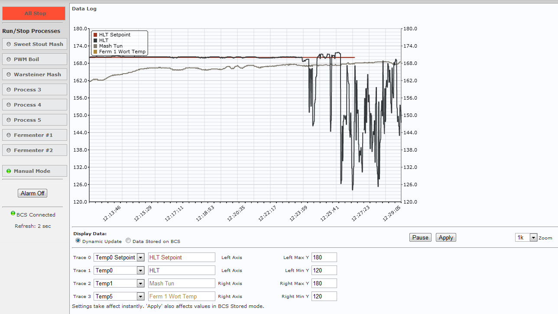This screenshot has width=558, height=314.
Task: Click the Left Max Y input field
Action: [324, 257]
